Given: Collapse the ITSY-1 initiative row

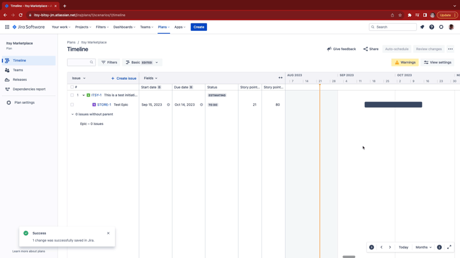Looking at the screenshot, I should 84,95.
